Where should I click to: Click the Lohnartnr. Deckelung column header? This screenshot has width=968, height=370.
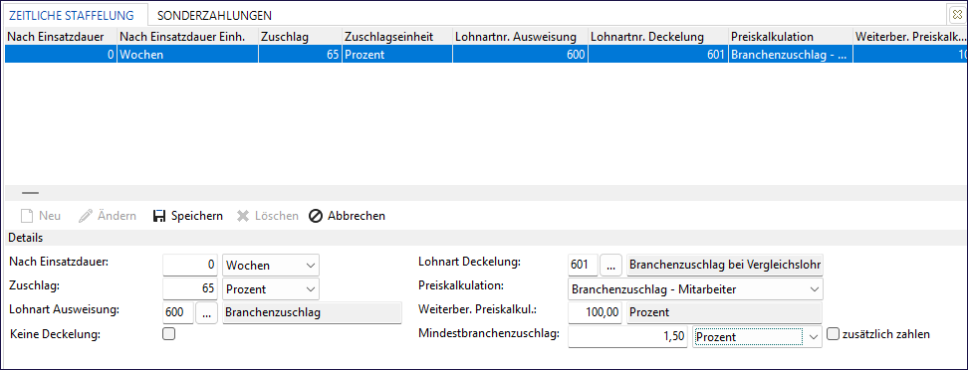click(x=658, y=37)
